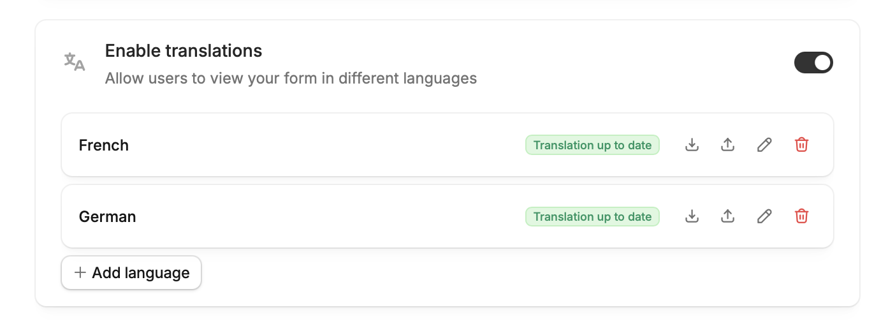Click empty space in the French row
The height and width of the screenshot is (333, 895).
pos(325,145)
